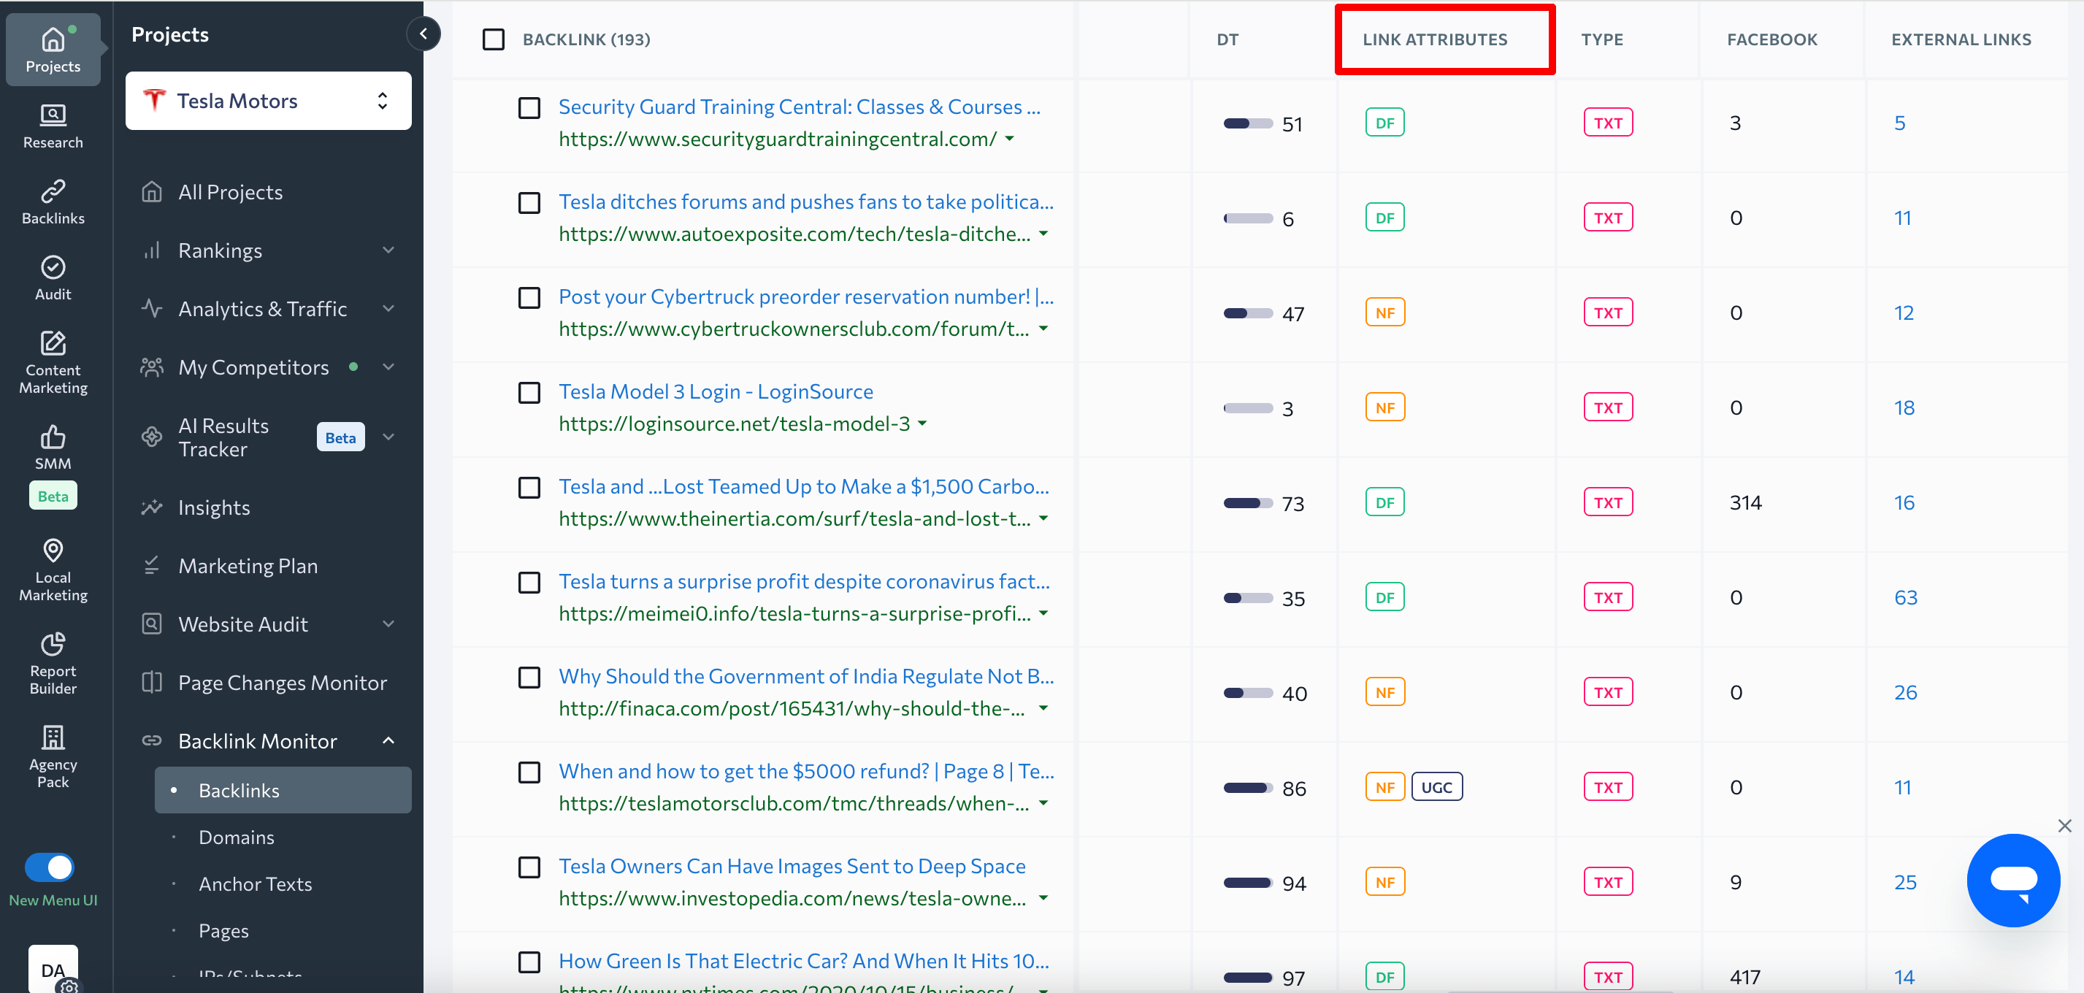The image size is (2084, 993).
Task: Open the Marketing Plan menu item
Action: 248,565
